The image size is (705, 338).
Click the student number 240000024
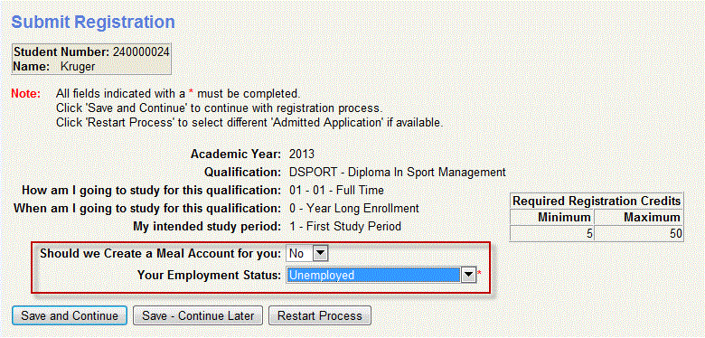point(141,52)
